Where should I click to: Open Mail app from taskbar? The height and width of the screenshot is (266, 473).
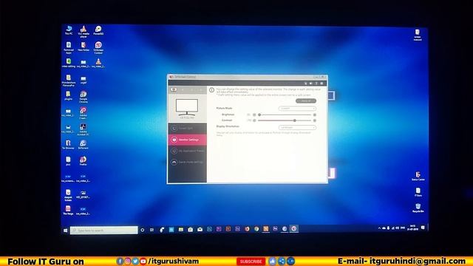200,230
